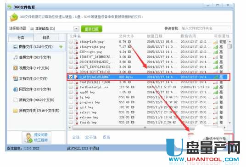Tick the checkbox for ifeng-left.png
This screenshot has height=167, width=246.
coord(71,42)
